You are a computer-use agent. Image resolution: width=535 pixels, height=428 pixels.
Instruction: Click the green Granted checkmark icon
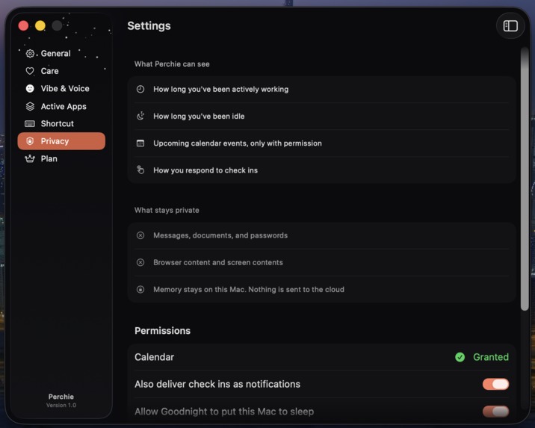tap(460, 357)
